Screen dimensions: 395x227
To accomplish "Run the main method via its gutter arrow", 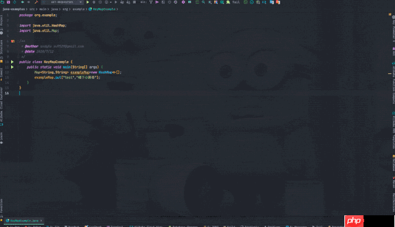I will pos(12,67).
